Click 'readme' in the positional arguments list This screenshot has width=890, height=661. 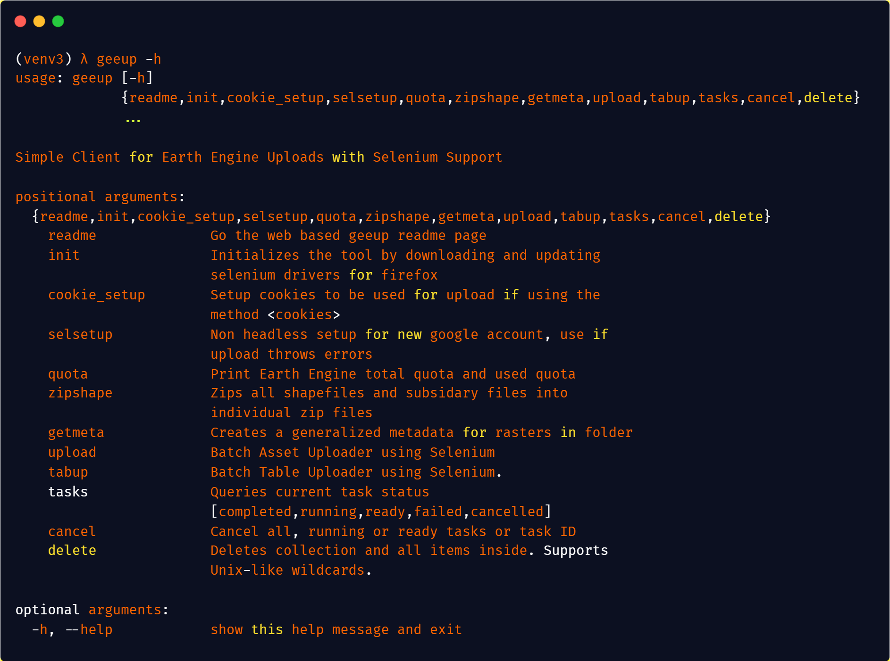[x=72, y=235]
